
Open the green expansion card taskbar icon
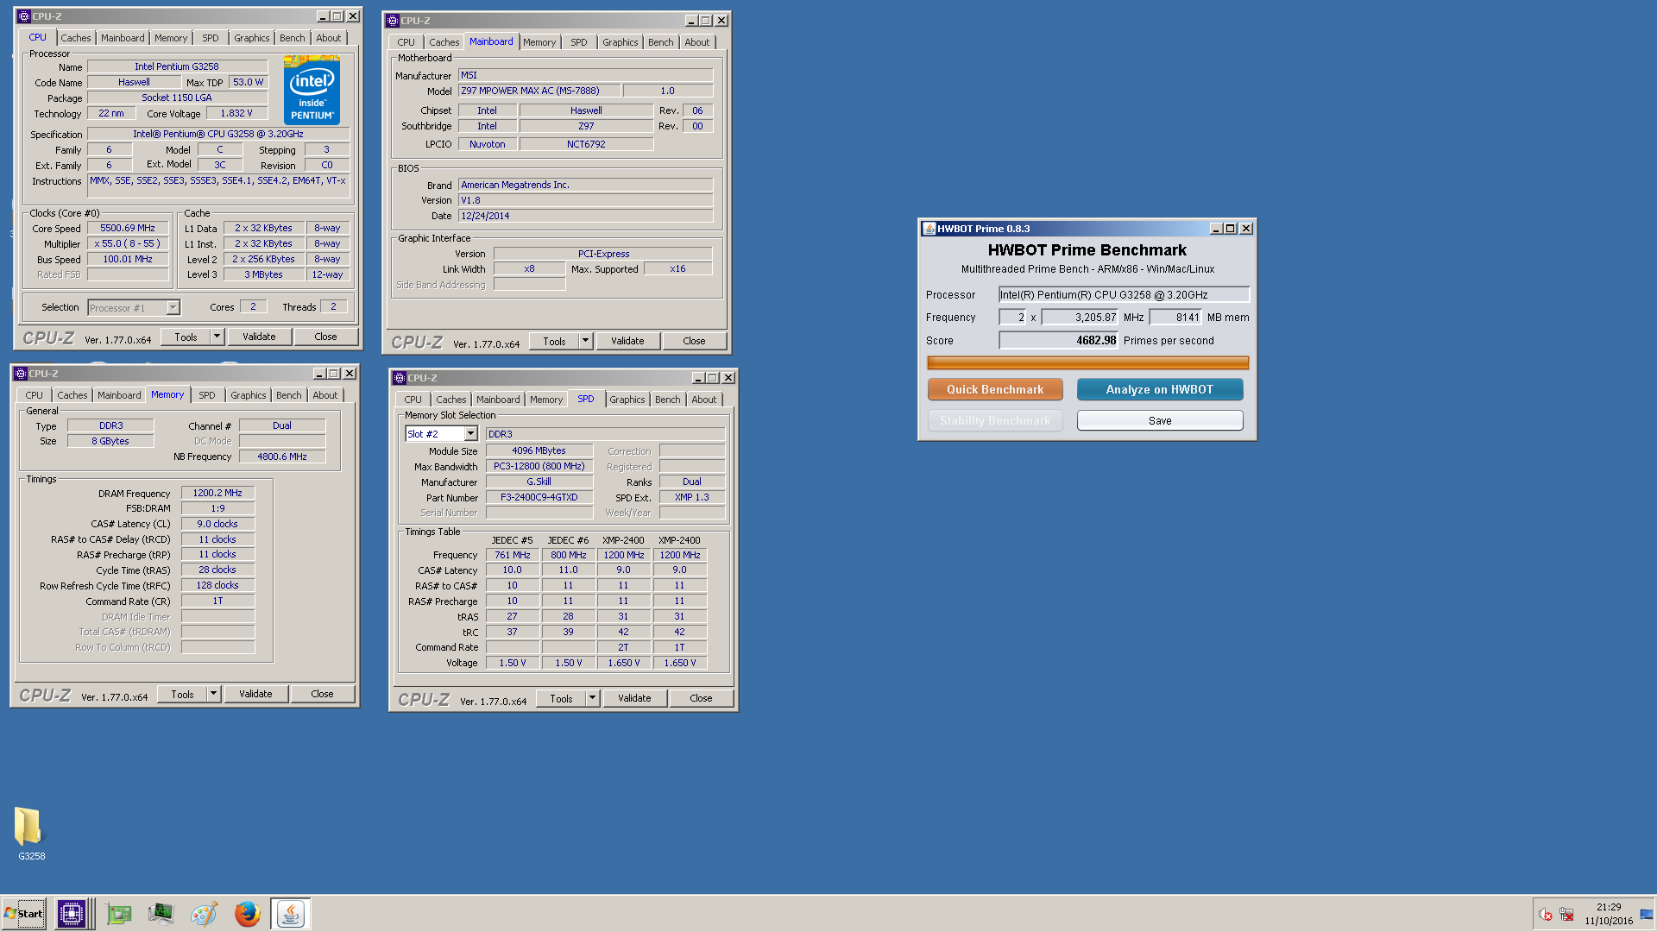coord(119,913)
